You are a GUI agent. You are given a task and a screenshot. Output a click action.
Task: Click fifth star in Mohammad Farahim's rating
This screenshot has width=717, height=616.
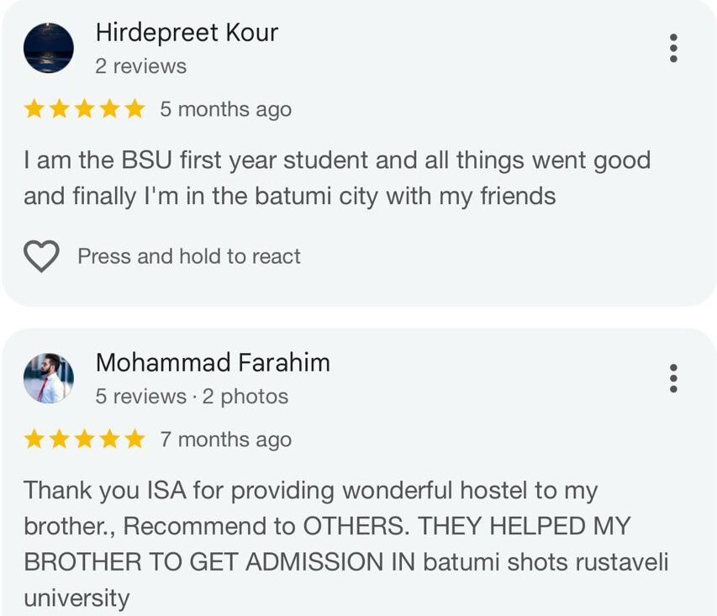coord(134,440)
